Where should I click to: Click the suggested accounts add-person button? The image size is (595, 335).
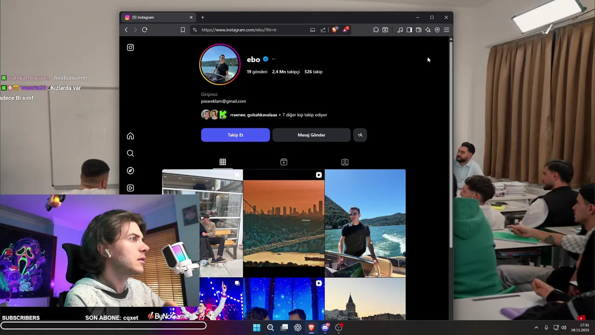[x=360, y=135]
